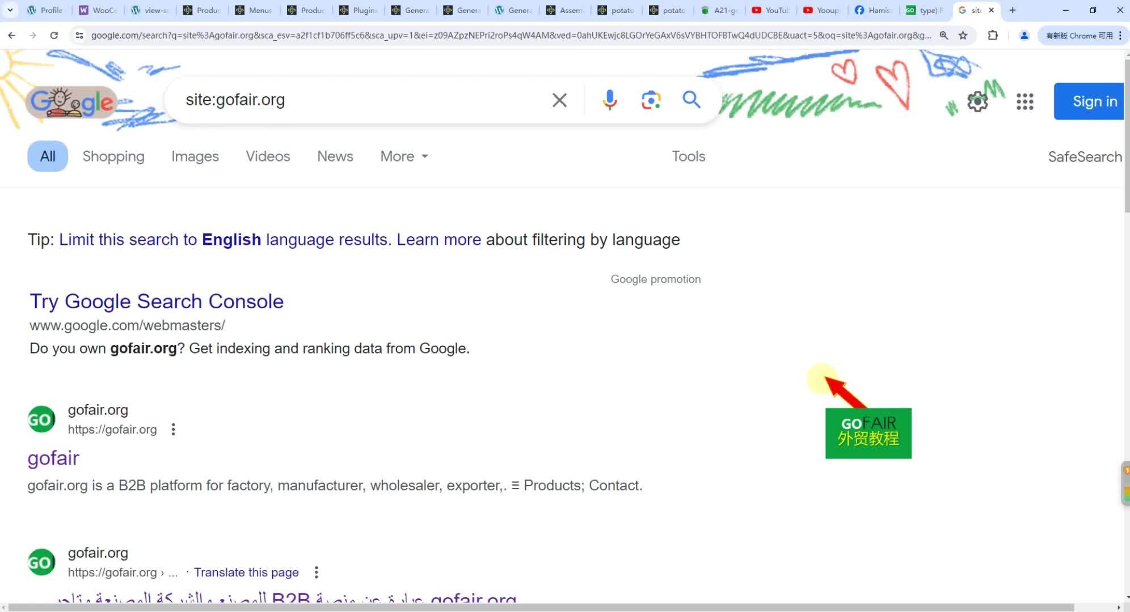Reload the current page
The width and height of the screenshot is (1130, 612).
click(54, 35)
